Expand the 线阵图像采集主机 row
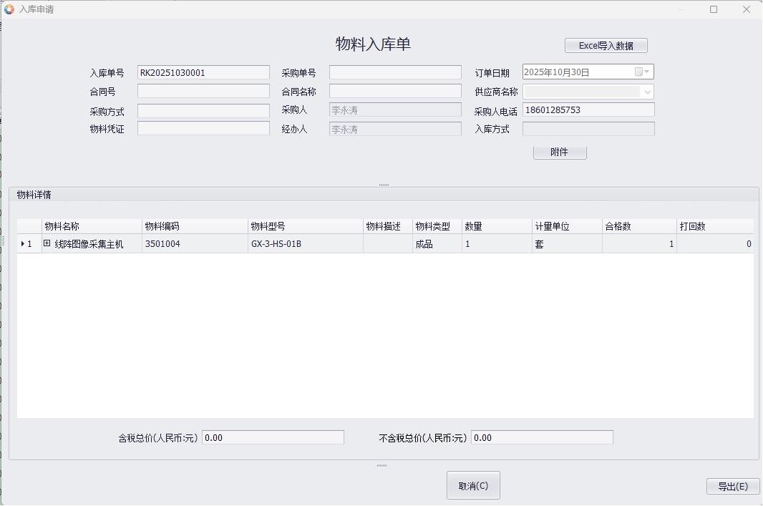 click(x=47, y=243)
